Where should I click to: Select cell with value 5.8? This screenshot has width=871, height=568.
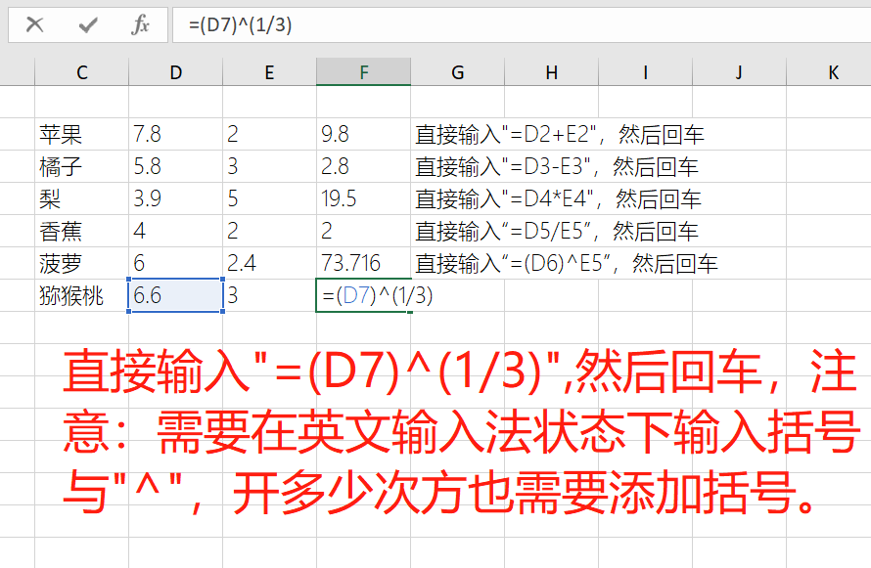(x=175, y=166)
